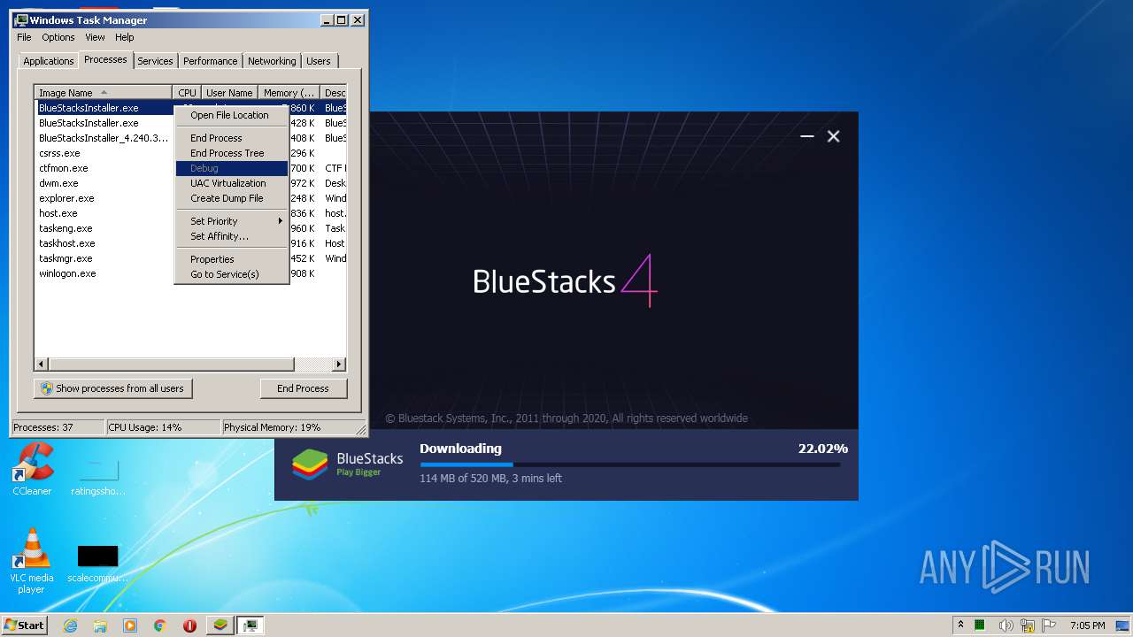Open the network status tray icon
1133x637 pixels.
[x=1029, y=625]
